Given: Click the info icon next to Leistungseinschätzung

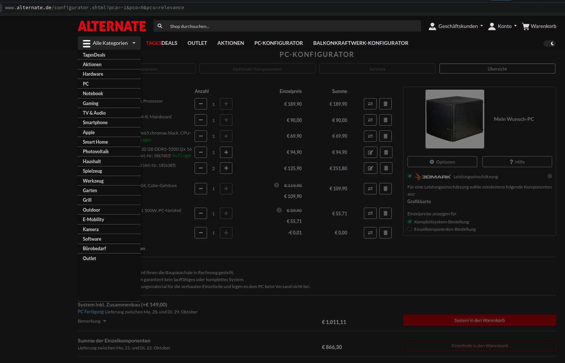Looking at the screenshot, I should click(550, 176).
